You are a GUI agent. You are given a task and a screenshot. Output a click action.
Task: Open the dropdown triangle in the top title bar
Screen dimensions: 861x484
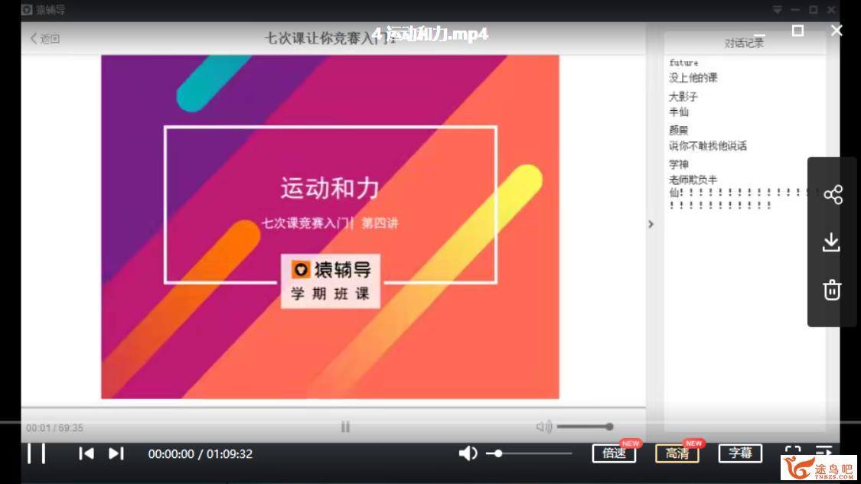(777, 9)
